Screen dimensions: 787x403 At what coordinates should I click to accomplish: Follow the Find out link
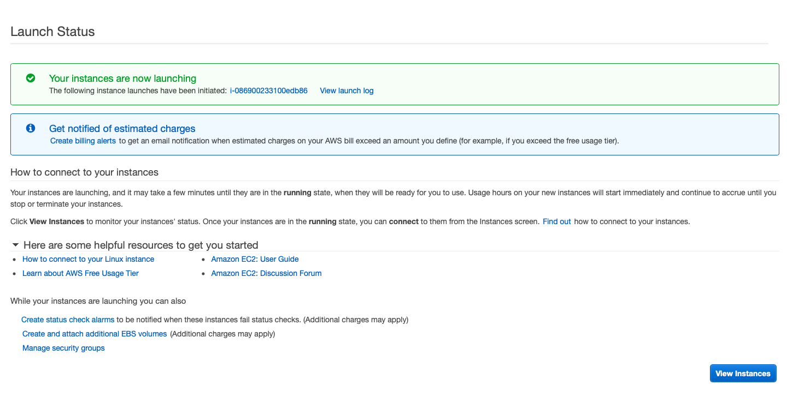[556, 221]
